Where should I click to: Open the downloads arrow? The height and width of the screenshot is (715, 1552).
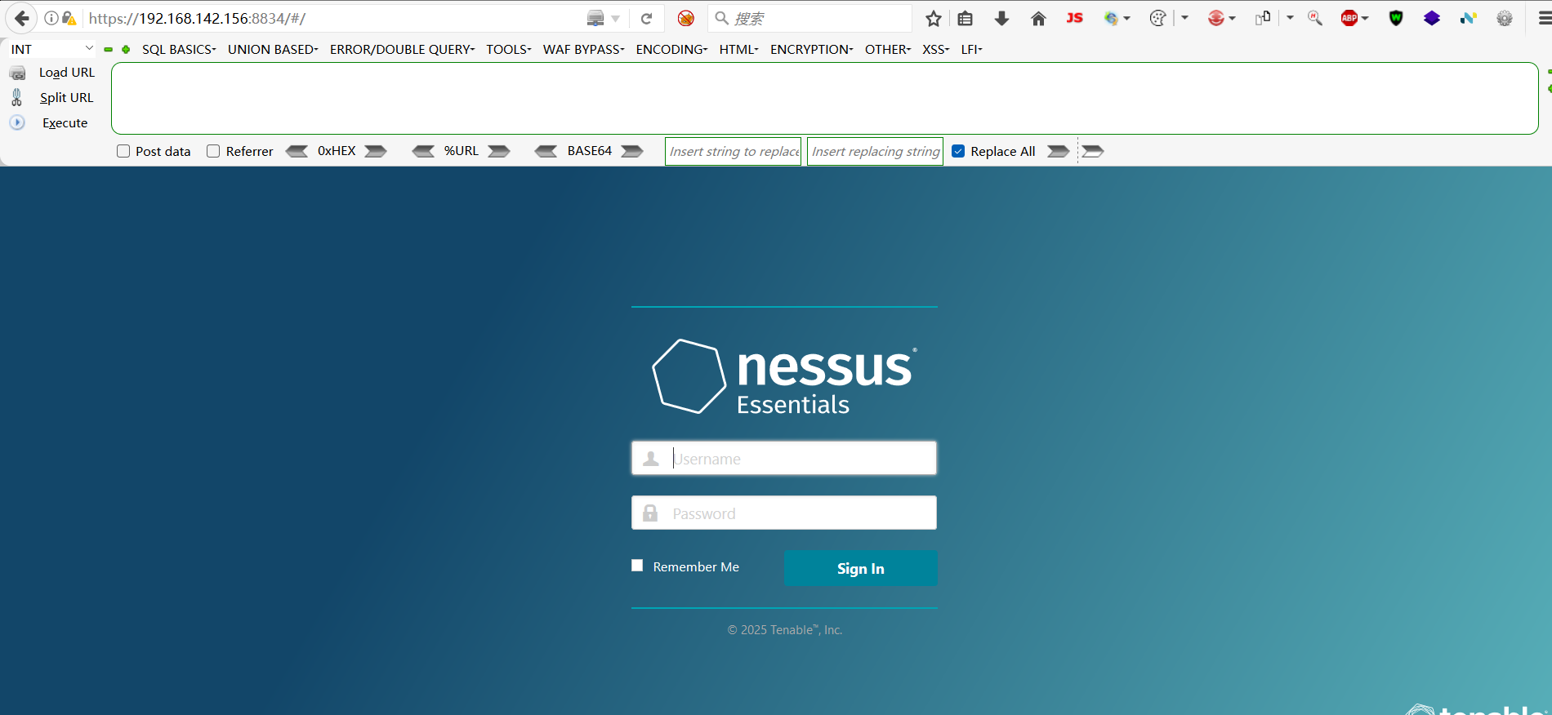(x=1001, y=18)
